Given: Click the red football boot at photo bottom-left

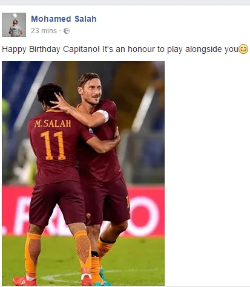Looking at the screenshot, I should coord(25,281).
